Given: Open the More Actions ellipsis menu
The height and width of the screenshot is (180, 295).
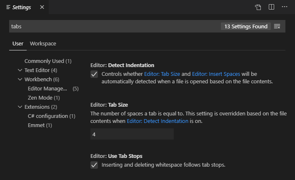Looking at the screenshot, I should coord(285,7).
